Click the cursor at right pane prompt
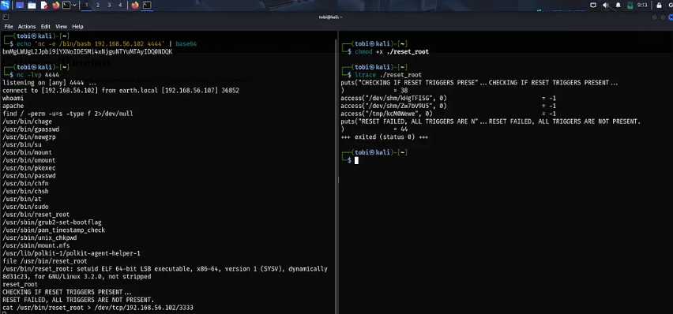The width and height of the screenshot is (673, 314). click(357, 160)
